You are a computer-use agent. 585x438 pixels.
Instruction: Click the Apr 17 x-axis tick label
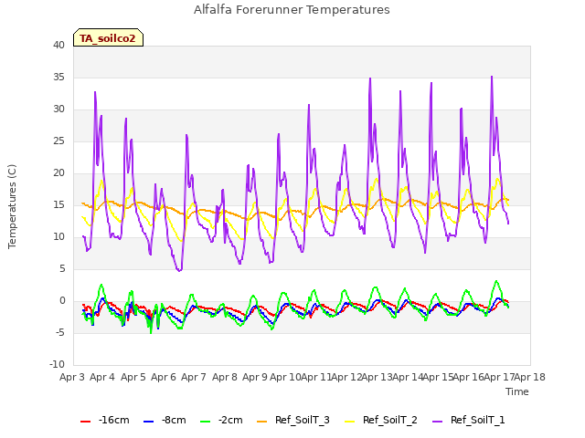tap(499, 377)
